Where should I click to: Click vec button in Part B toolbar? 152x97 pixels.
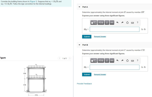(112, 61)
